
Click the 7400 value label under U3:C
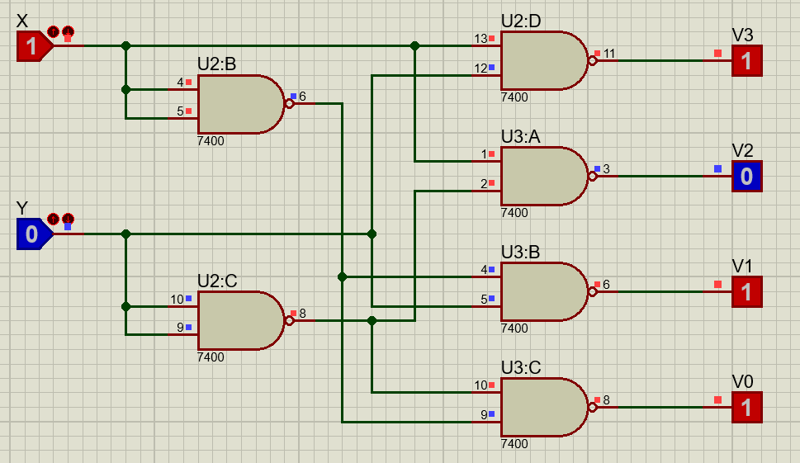pos(514,444)
